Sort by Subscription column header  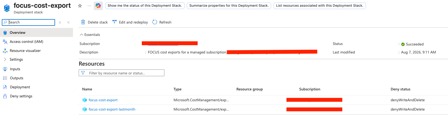pos(310,89)
